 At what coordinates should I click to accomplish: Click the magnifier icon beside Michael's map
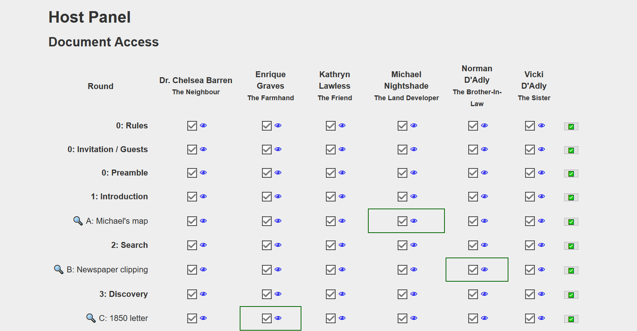click(78, 221)
